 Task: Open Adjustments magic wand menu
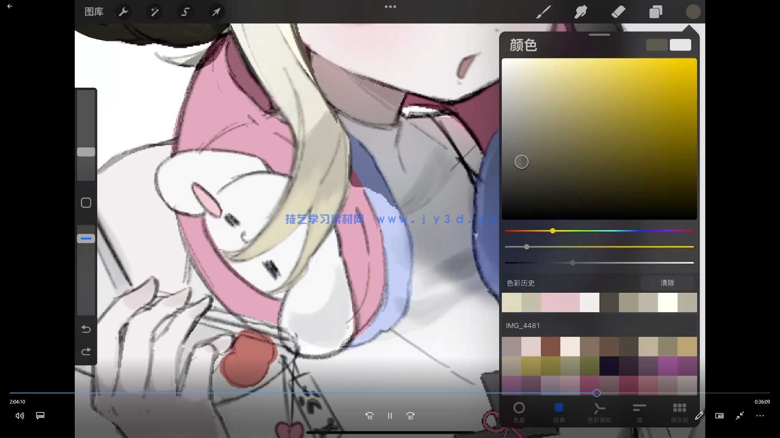point(154,12)
